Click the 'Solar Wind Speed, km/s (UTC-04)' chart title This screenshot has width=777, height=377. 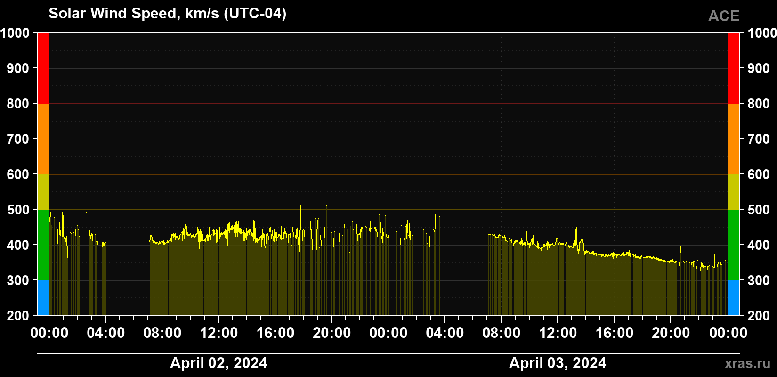point(168,14)
